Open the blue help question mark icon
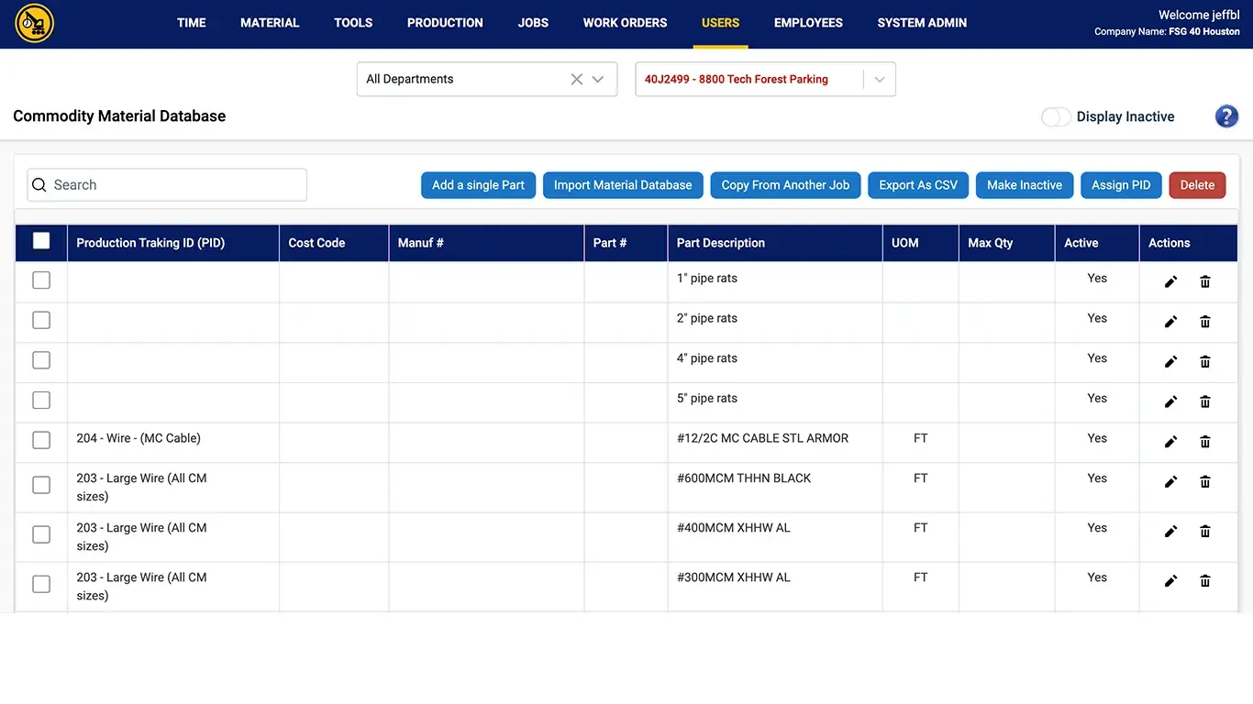 tap(1226, 116)
